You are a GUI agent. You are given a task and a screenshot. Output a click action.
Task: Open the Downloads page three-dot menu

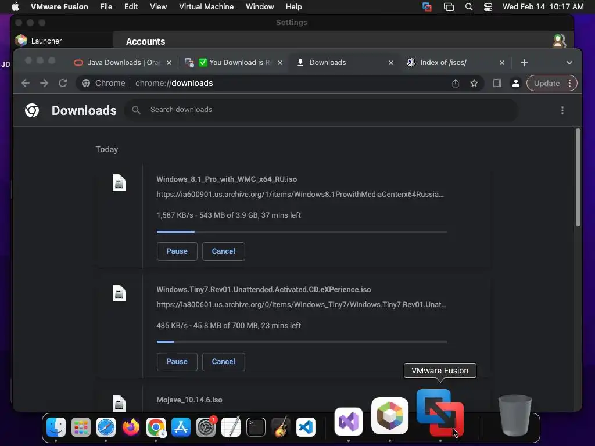(562, 110)
